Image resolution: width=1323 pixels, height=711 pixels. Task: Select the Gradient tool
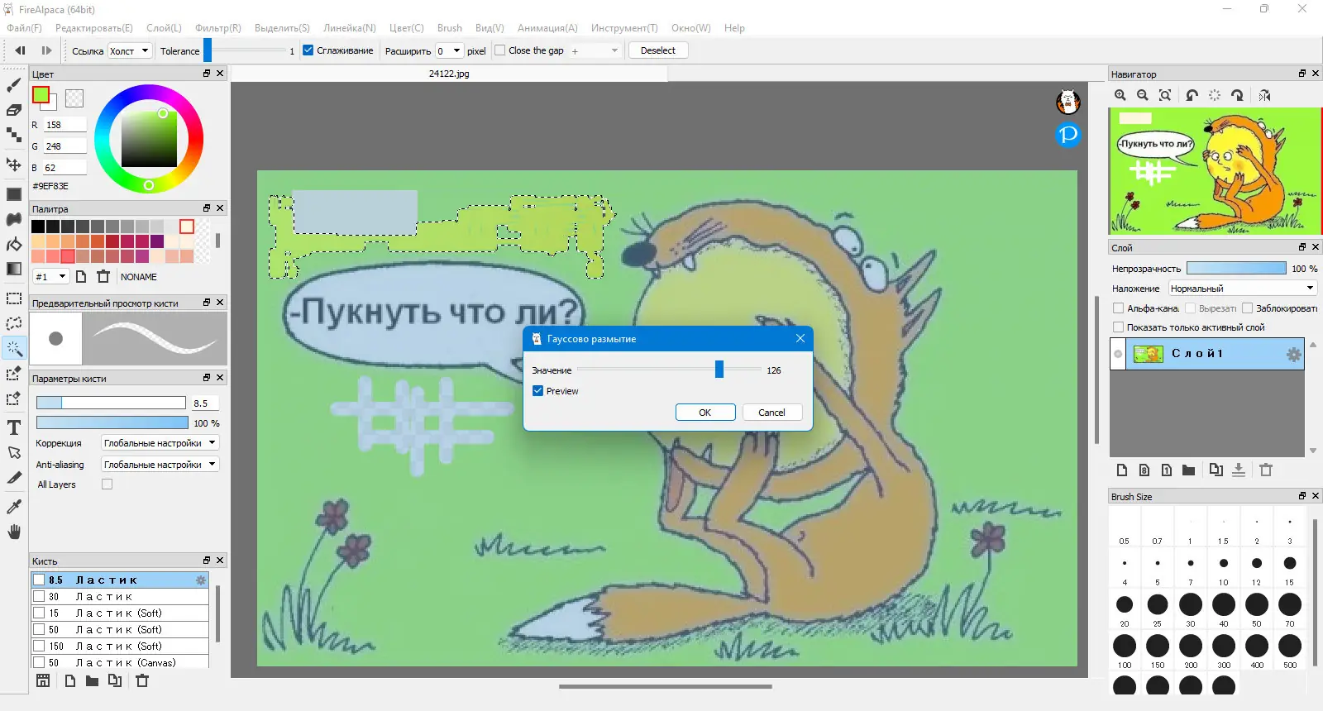pos(14,269)
